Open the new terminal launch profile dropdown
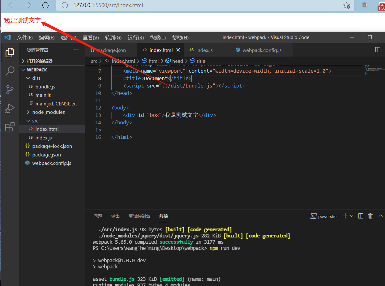This screenshot has width=385, height=286. pos(352,216)
